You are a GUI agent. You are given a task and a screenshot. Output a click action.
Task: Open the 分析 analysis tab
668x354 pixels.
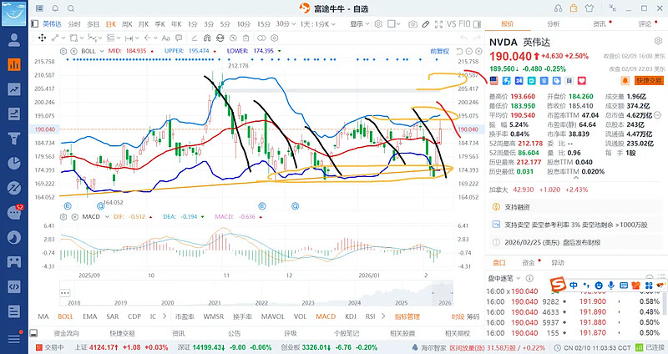[x=554, y=24]
